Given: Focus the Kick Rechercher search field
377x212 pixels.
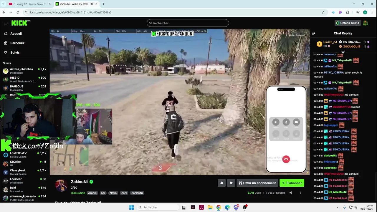Looking at the screenshot, I should coord(188,23).
